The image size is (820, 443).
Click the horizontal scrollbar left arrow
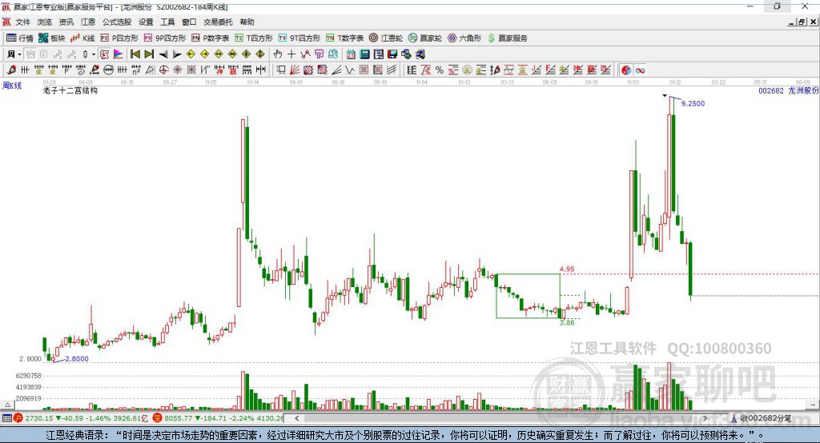tap(297, 418)
